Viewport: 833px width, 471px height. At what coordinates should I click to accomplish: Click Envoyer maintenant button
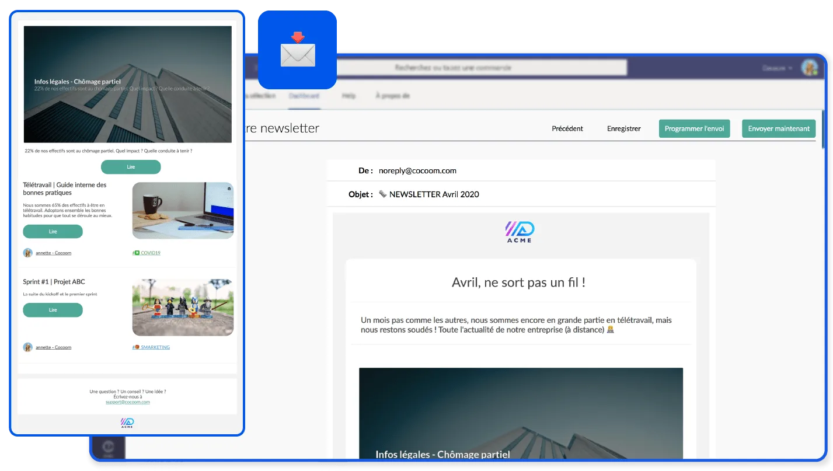point(779,128)
